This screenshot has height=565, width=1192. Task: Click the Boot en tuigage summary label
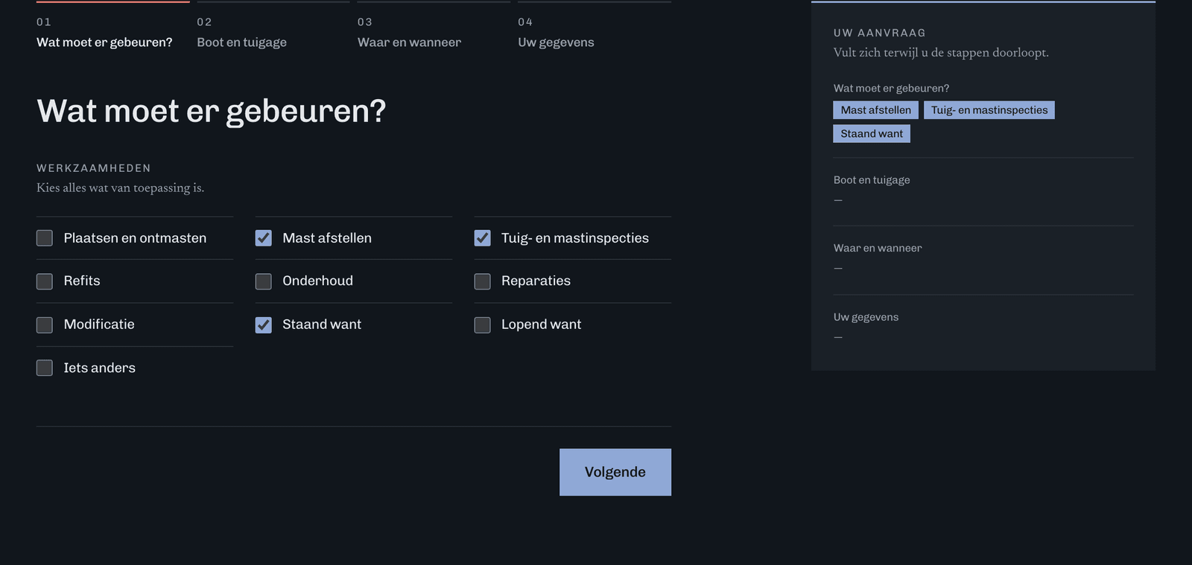(x=872, y=180)
